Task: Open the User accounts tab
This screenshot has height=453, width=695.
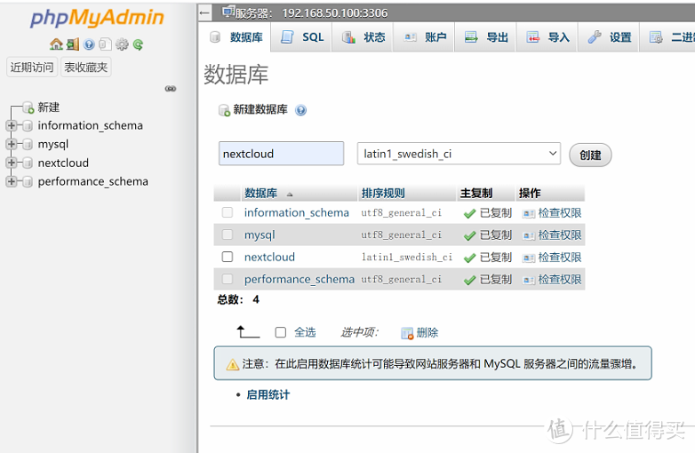Action: (424, 37)
